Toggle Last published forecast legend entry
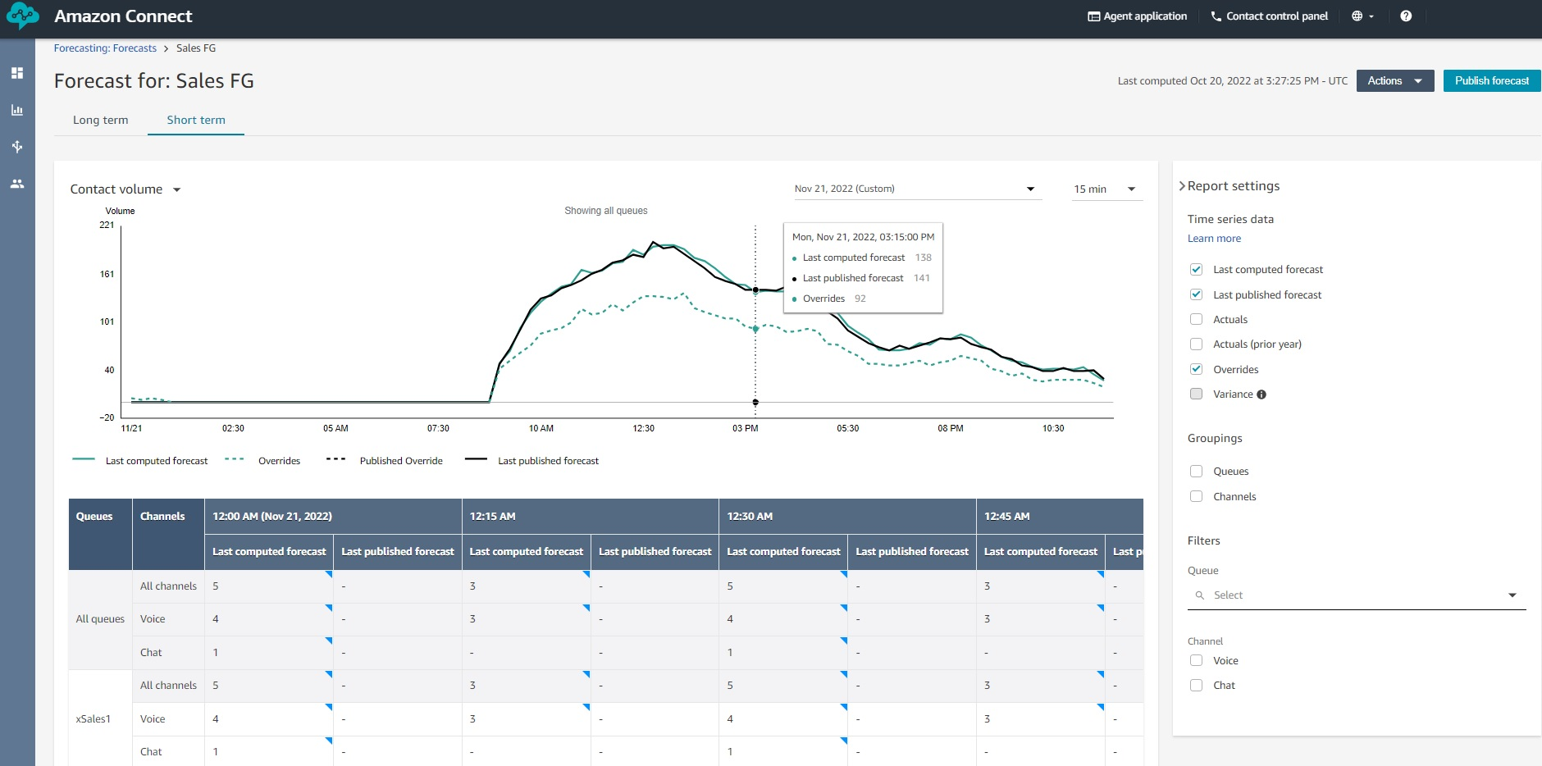This screenshot has height=766, width=1542. coord(531,461)
